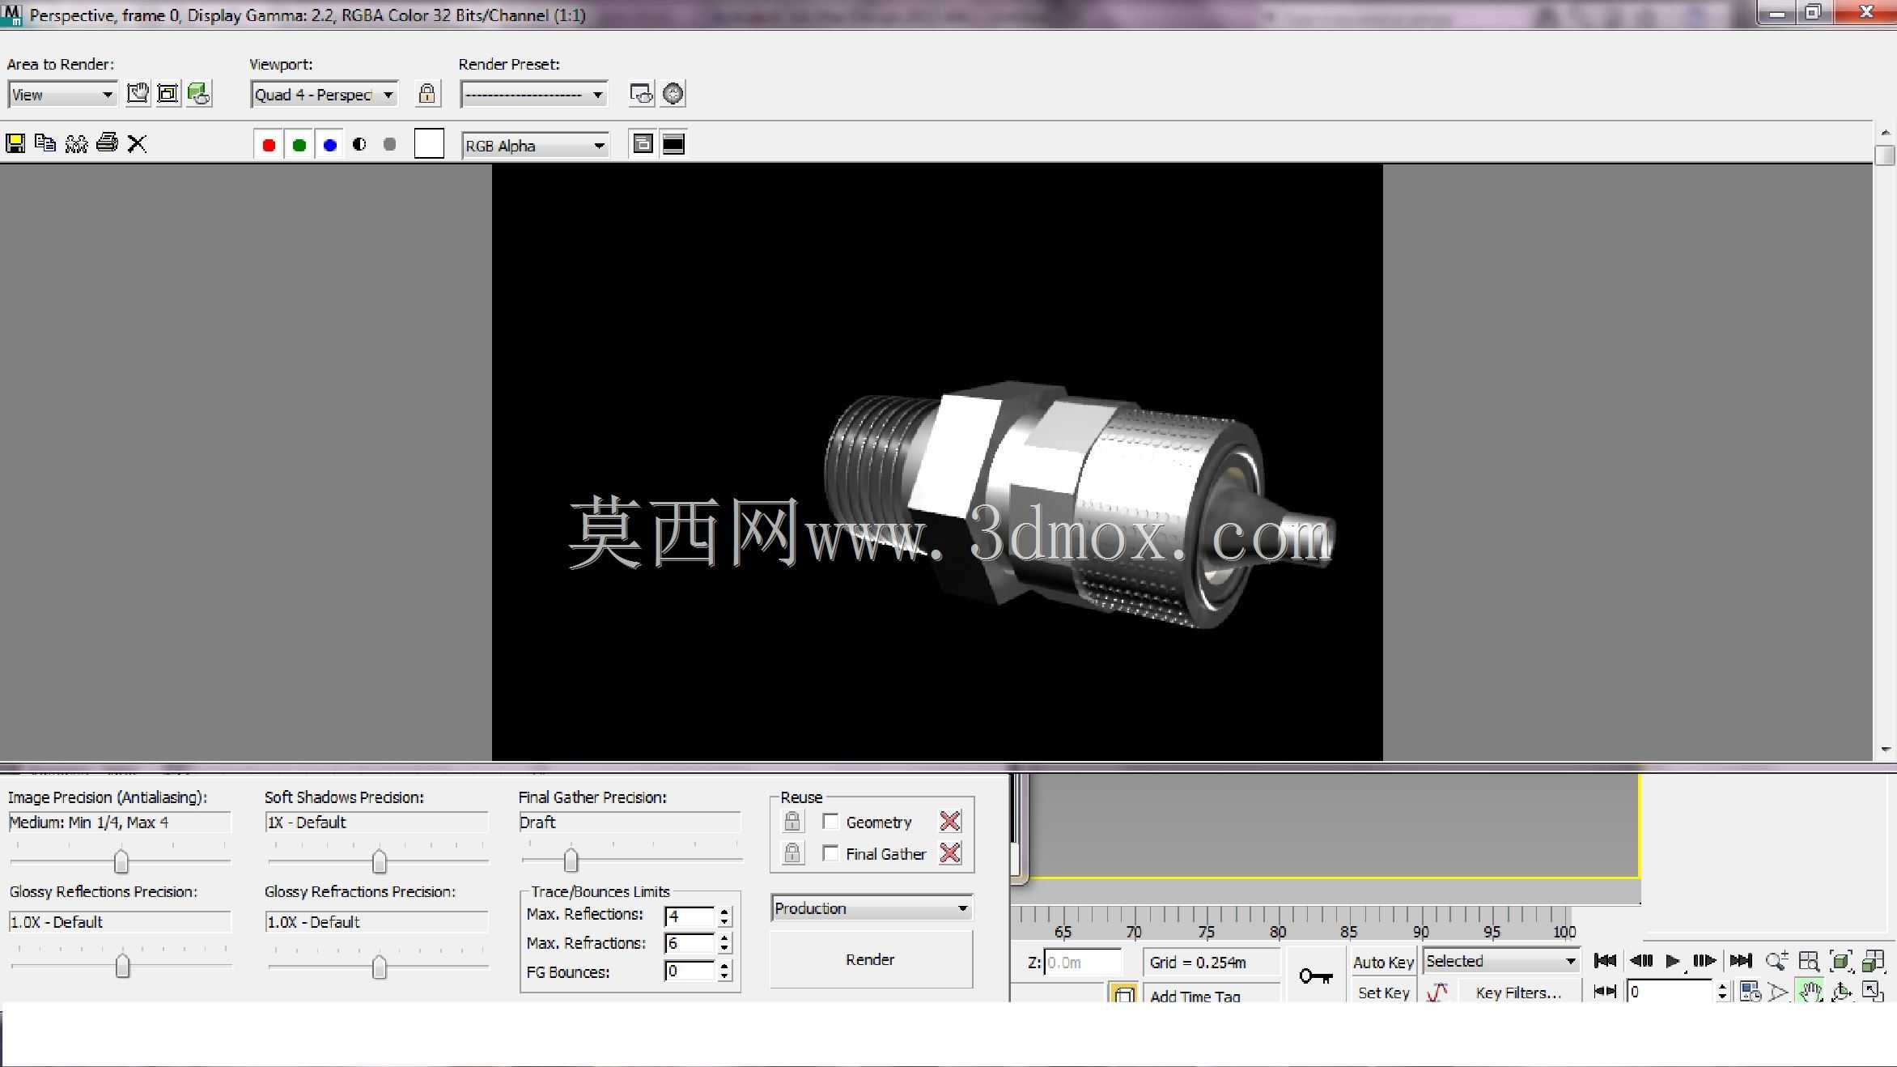Toggle the Lock to Viewport padlock
Image resolution: width=1897 pixels, height=1067 pixels.
pyautogui.click(x=427, y=94)
